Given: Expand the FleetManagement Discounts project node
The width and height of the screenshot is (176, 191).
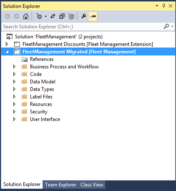Looking at the screenshot, I should (7, 44).
